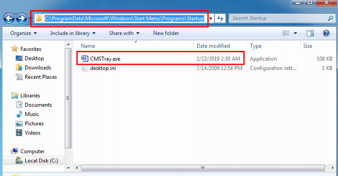The width and height of the screenshot is (338, 176).
Task: Click the Documents library icon
Action: click(19, 105)
